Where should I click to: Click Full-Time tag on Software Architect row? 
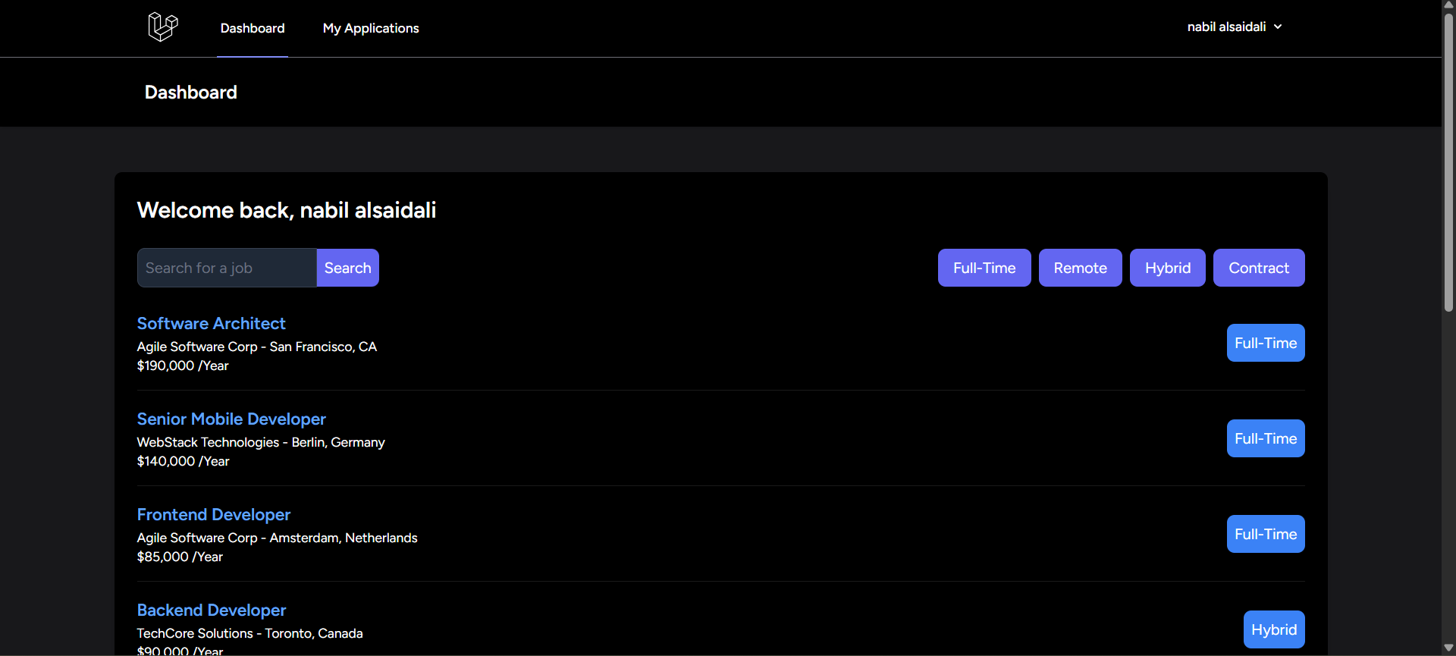(1265, 343)
